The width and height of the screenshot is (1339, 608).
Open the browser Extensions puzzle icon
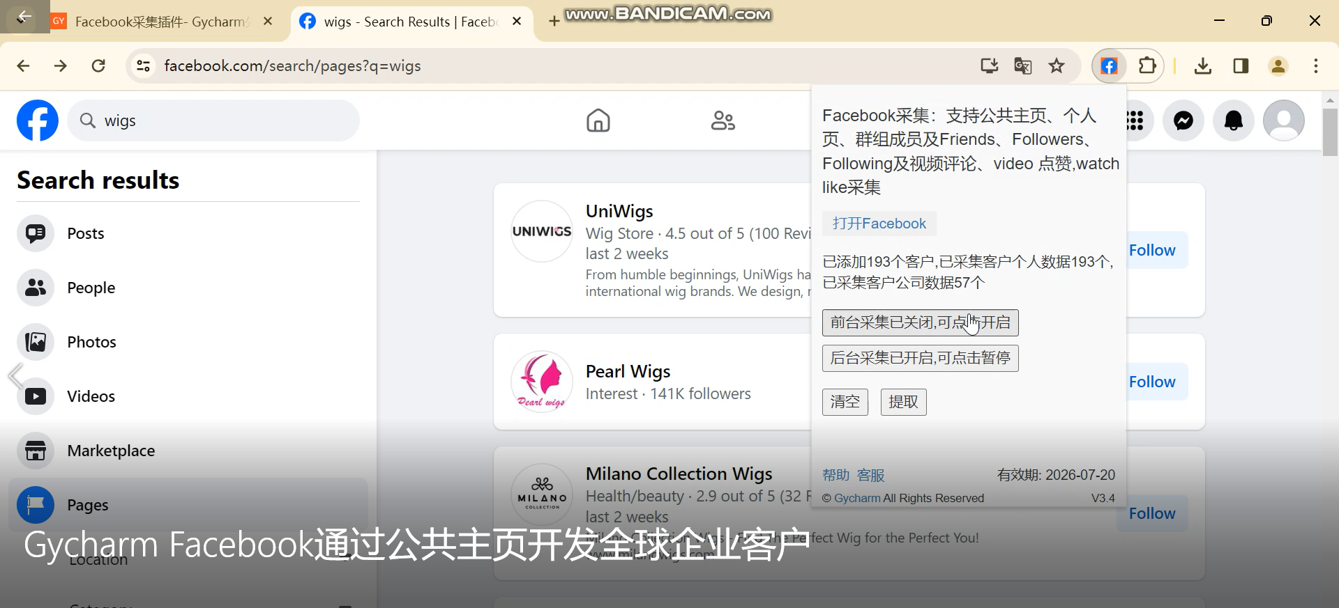(x=1147, y=66)
